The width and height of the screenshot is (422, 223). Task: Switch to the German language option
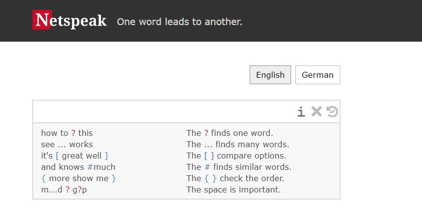point(318,75)
